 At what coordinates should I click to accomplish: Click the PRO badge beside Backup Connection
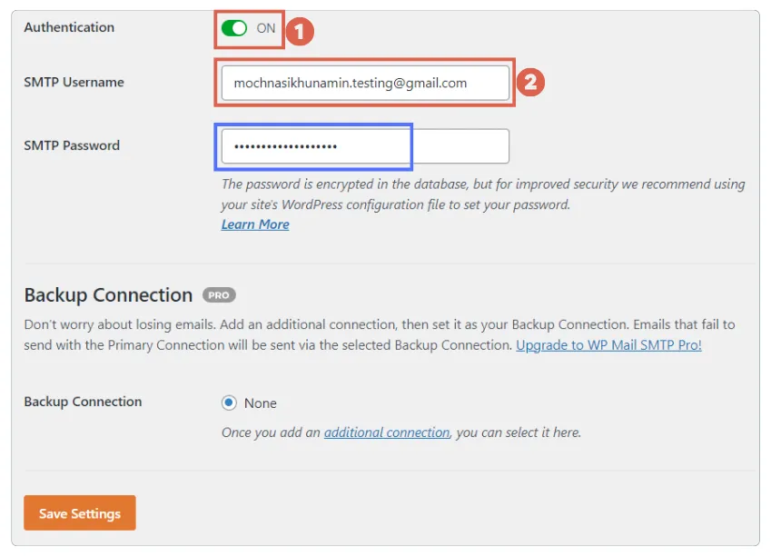pos(221,295)
